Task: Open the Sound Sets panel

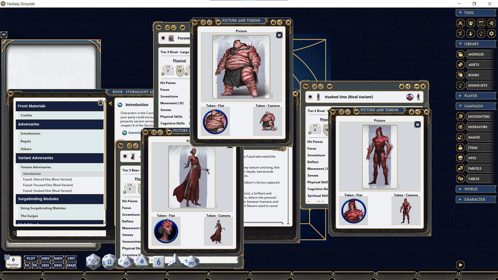Action: coord(477,85)
